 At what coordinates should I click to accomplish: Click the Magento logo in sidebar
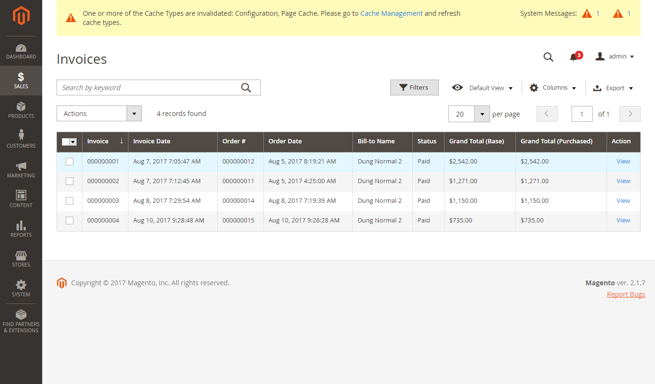21,16
